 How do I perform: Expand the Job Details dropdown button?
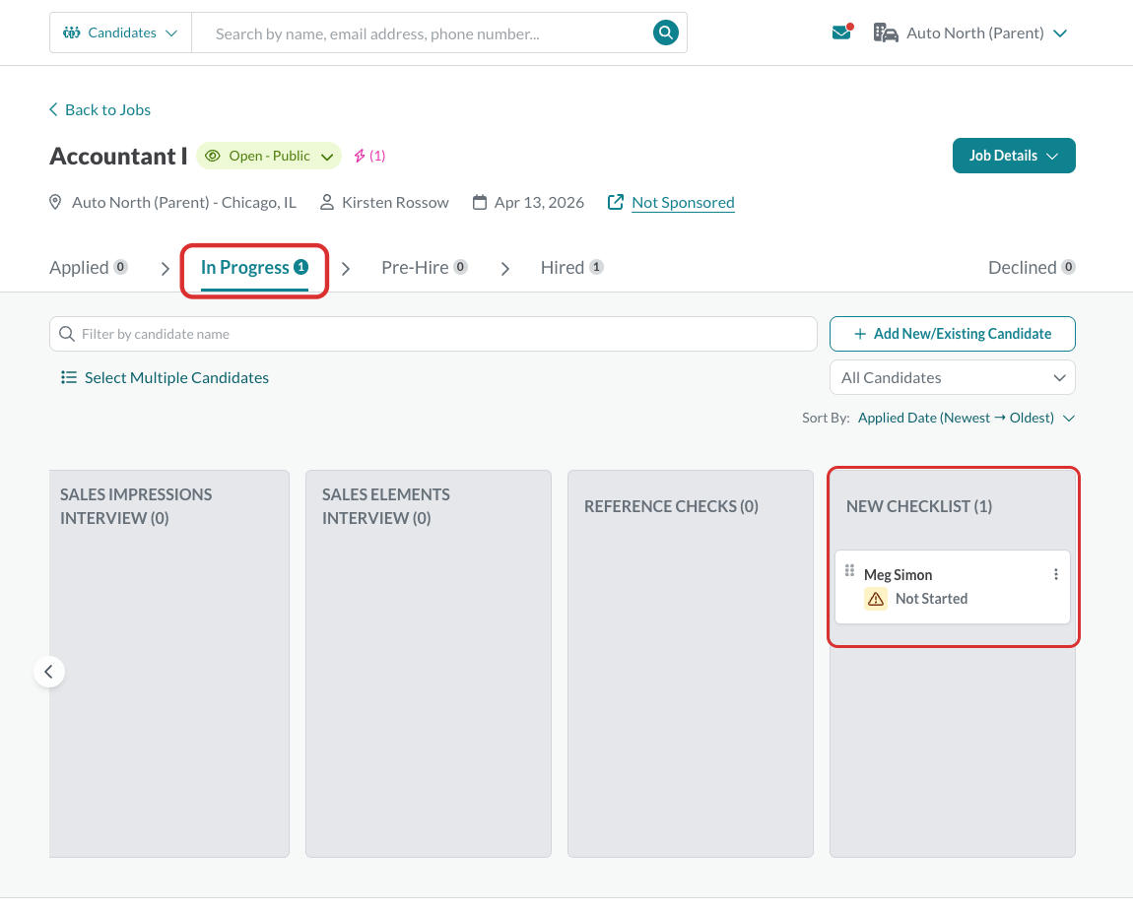(1014, 156)
